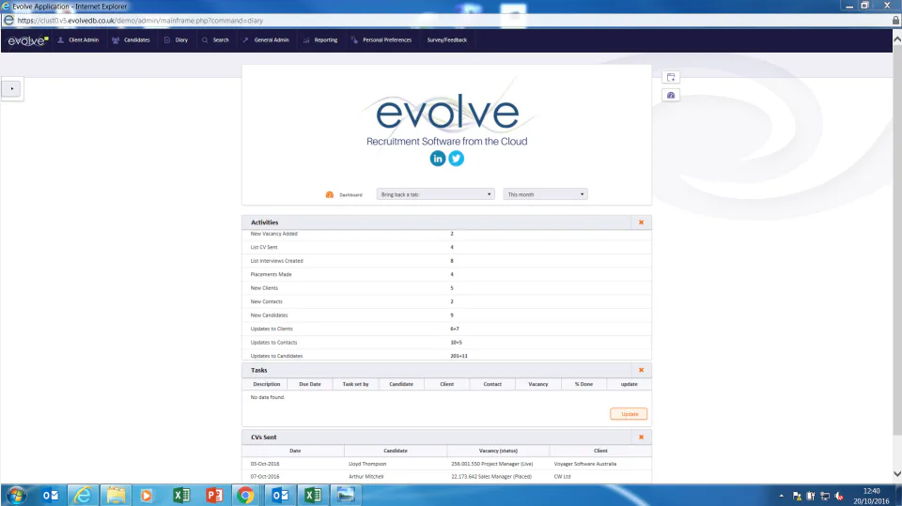Click the orange Update button in Tasks
902x506 pixels.
point(629,414)
